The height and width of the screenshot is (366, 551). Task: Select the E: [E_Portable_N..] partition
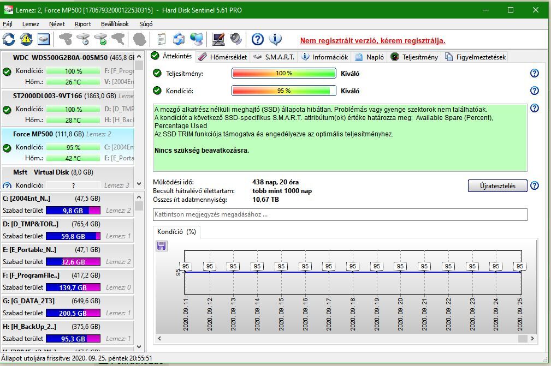(x=68, y=255)
